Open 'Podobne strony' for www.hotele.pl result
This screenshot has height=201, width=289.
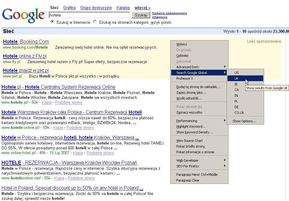point(69,102)
